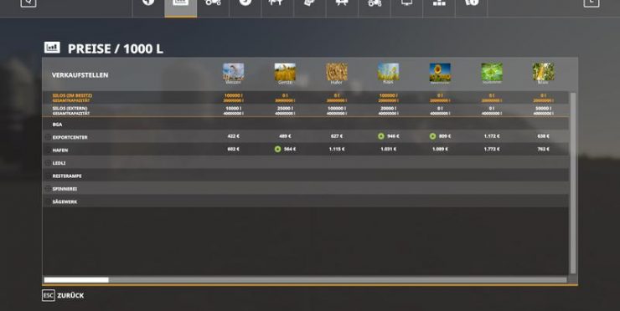Select the Sägewerk selling point row
The width and height of the screenshot is (620, 311).
(x=306, y=201)
